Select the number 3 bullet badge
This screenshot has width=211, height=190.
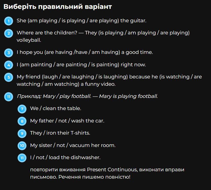click(9, 53)
